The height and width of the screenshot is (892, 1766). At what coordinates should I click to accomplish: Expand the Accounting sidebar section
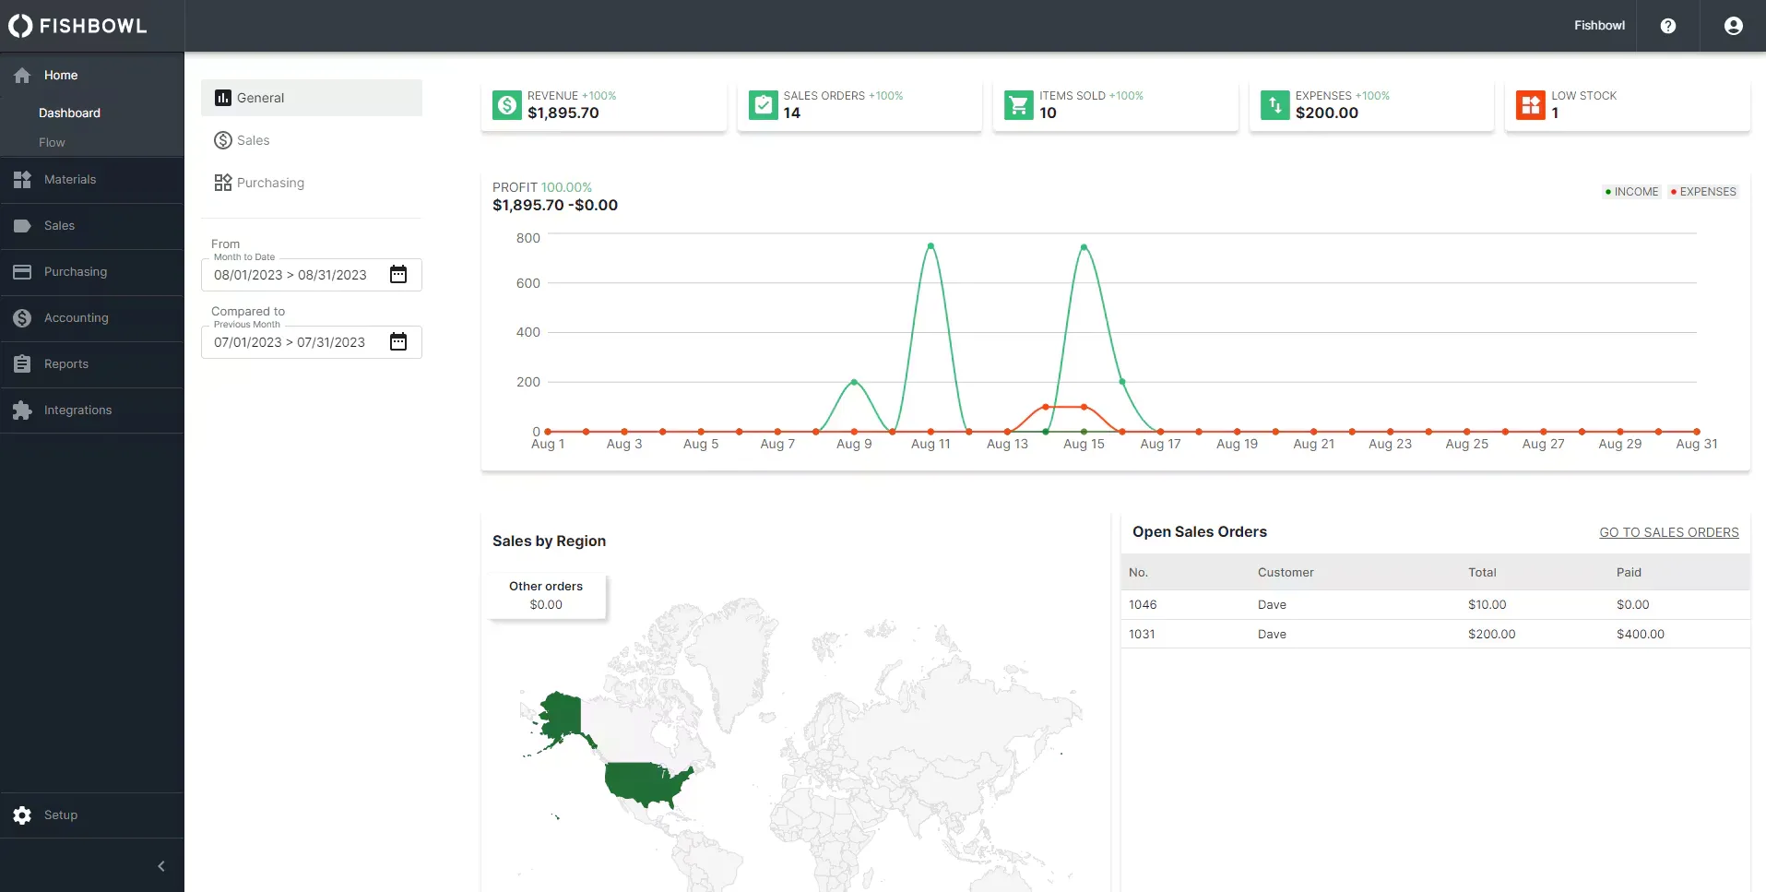point(76,318)
